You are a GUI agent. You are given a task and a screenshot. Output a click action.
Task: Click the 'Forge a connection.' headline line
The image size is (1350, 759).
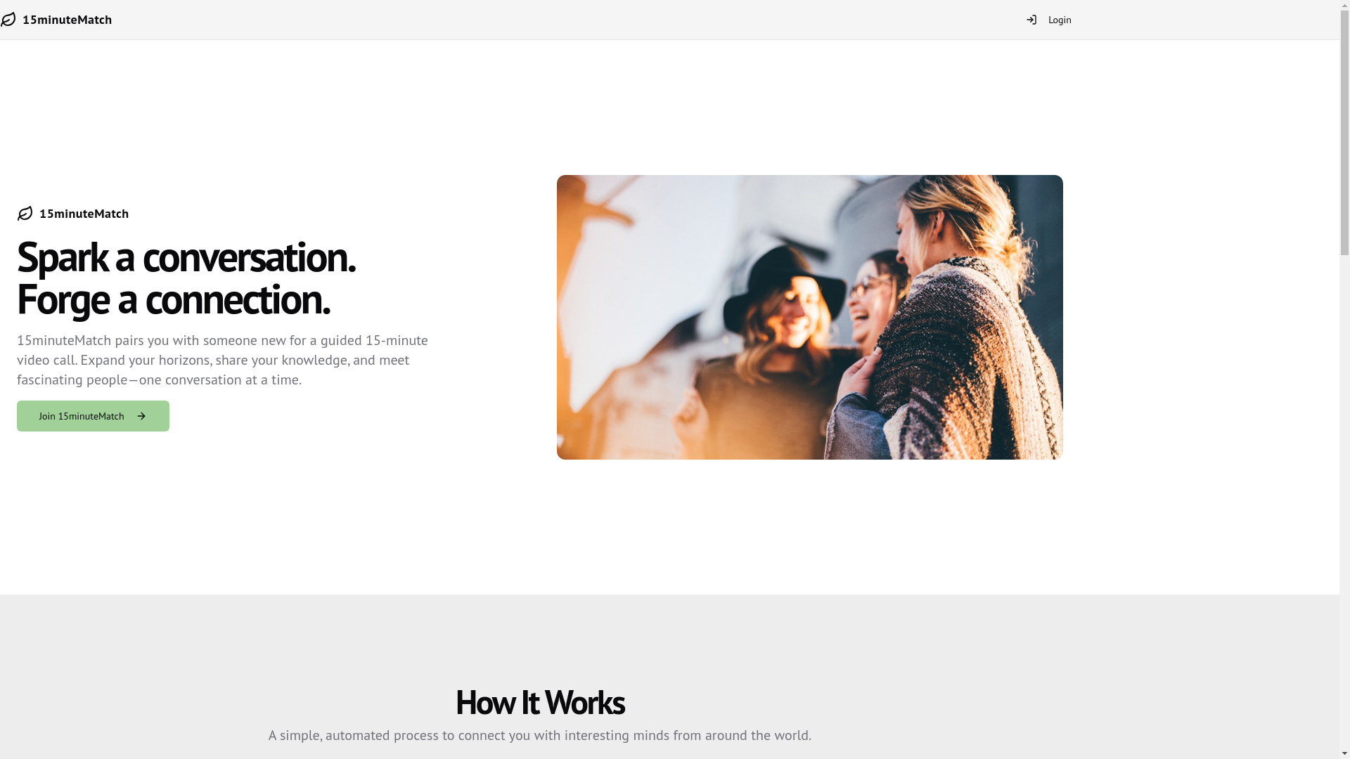coord(173,299)
